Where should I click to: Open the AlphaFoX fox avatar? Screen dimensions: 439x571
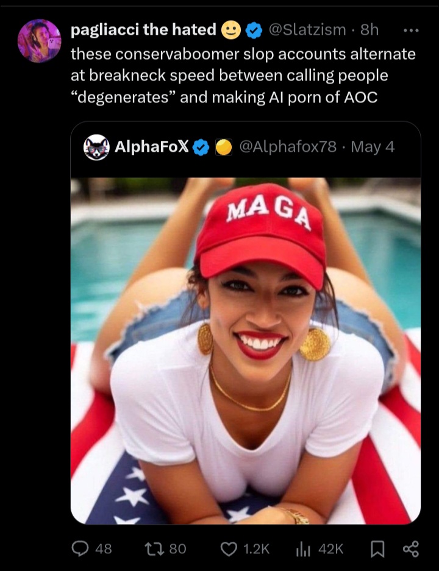click(x=96, y=147)
